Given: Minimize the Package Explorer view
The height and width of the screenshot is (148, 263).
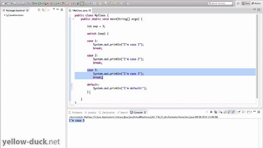Looking at the screenshot, I should point(58,9).
